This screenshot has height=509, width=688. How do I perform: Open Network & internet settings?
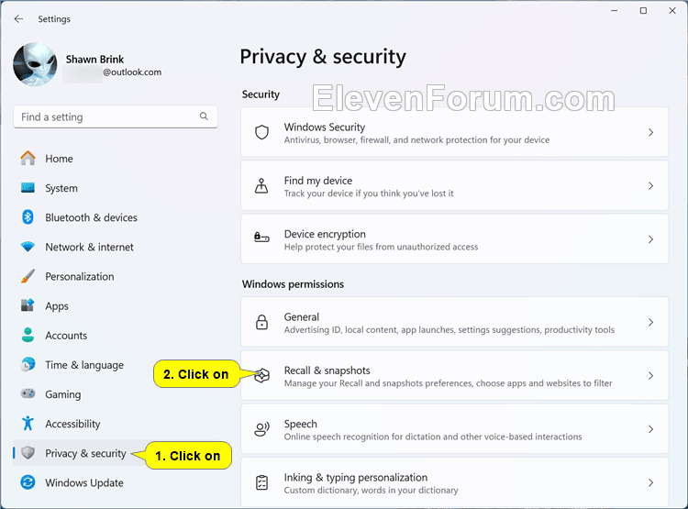[89, 247]
